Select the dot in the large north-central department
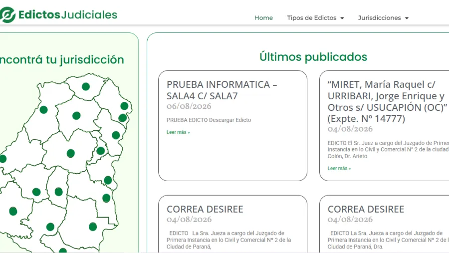 (76, 116)
